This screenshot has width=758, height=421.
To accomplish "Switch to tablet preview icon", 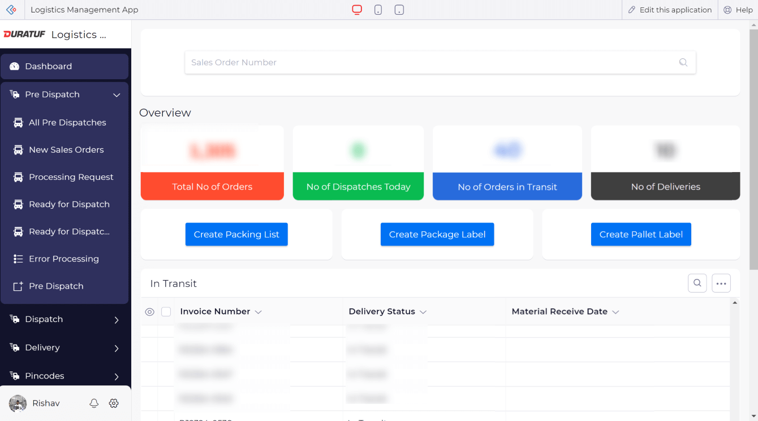I will pyautogui.click(x=399, y=10).
